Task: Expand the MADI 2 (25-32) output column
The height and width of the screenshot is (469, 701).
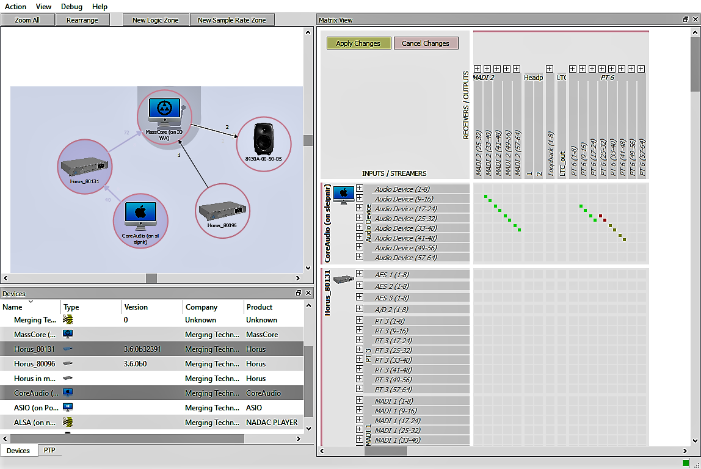Action: (x=478, y=69)
